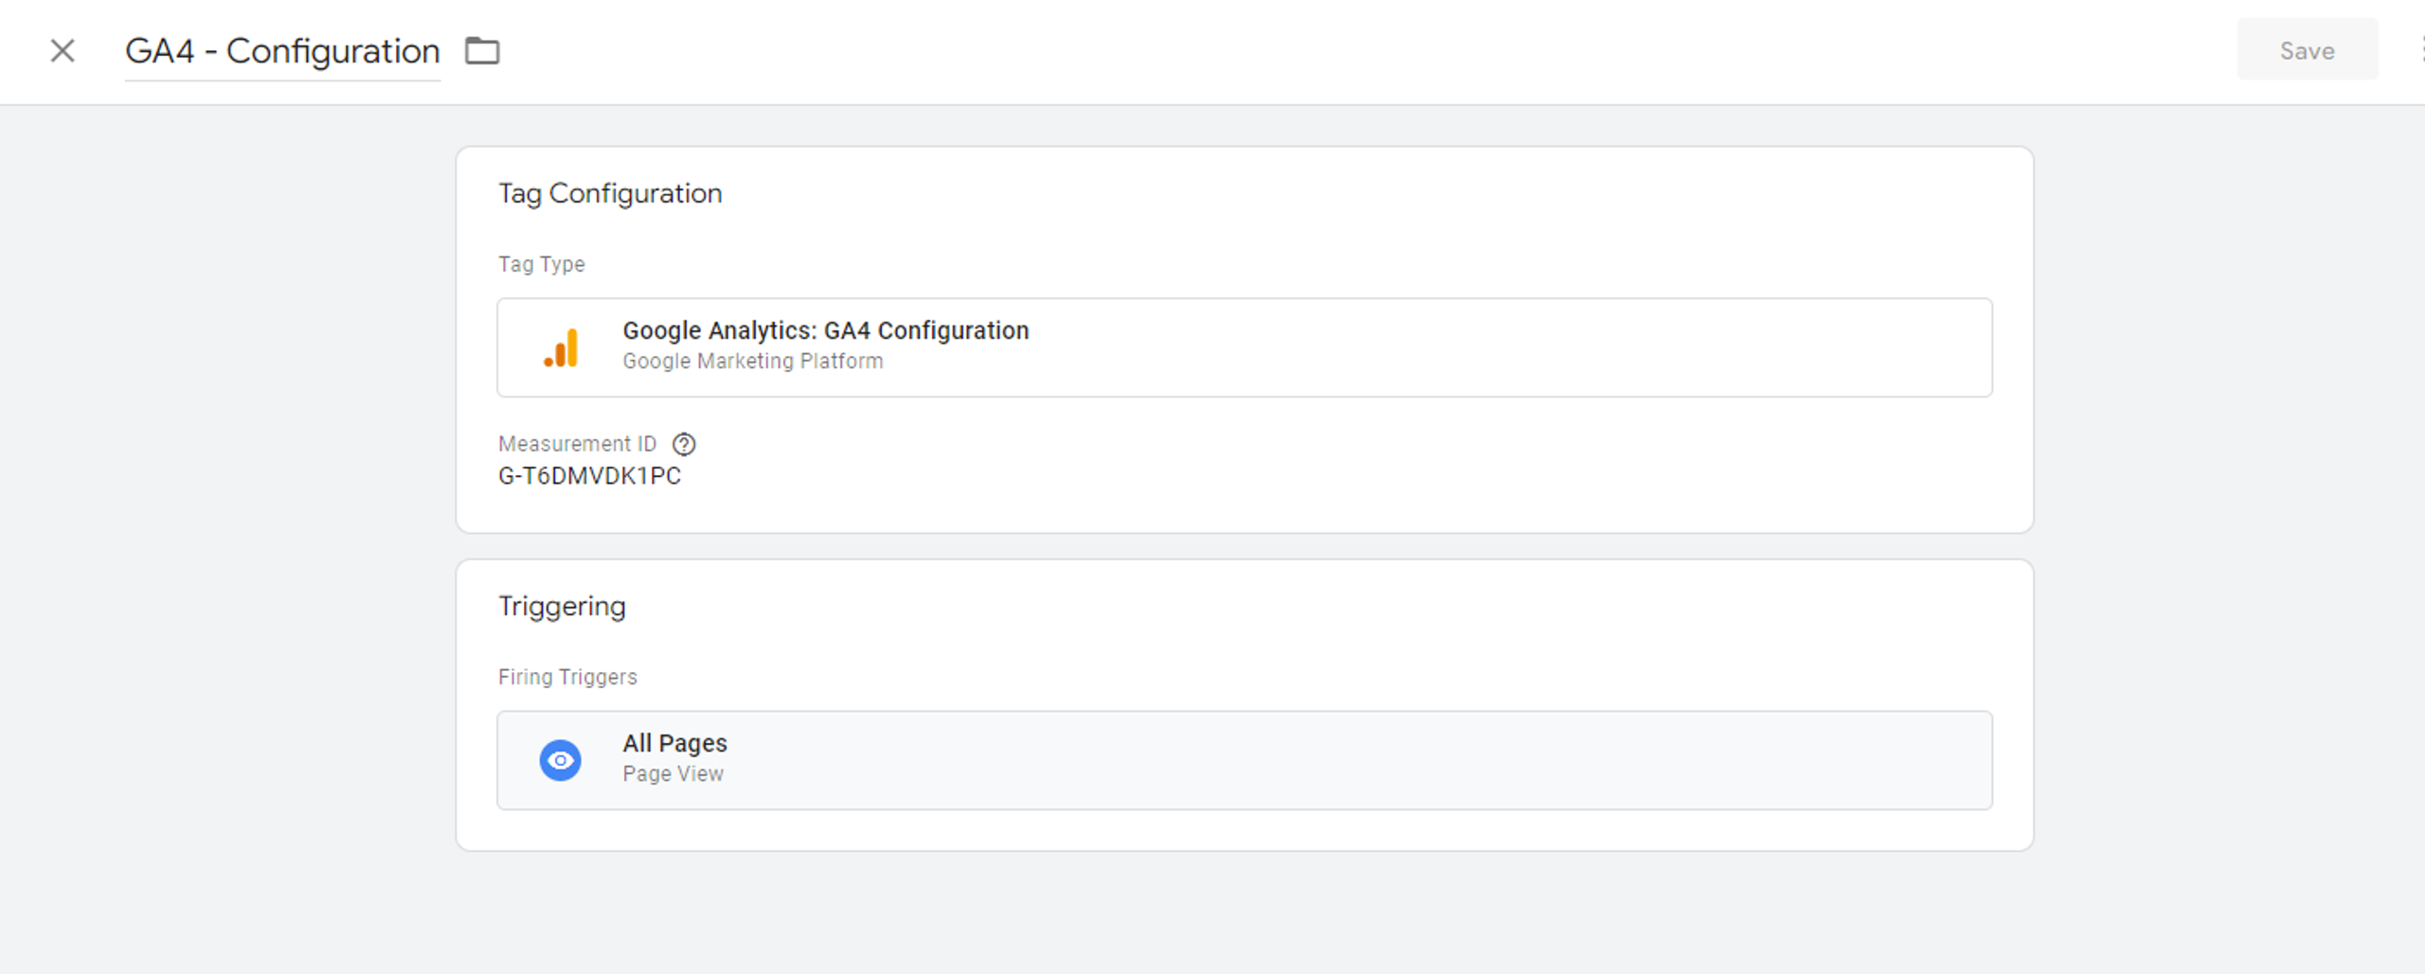The width and height of the screenshot is (2425, 974).
Task: Open the Measurement ID help icon
Action: coord(684,444)
